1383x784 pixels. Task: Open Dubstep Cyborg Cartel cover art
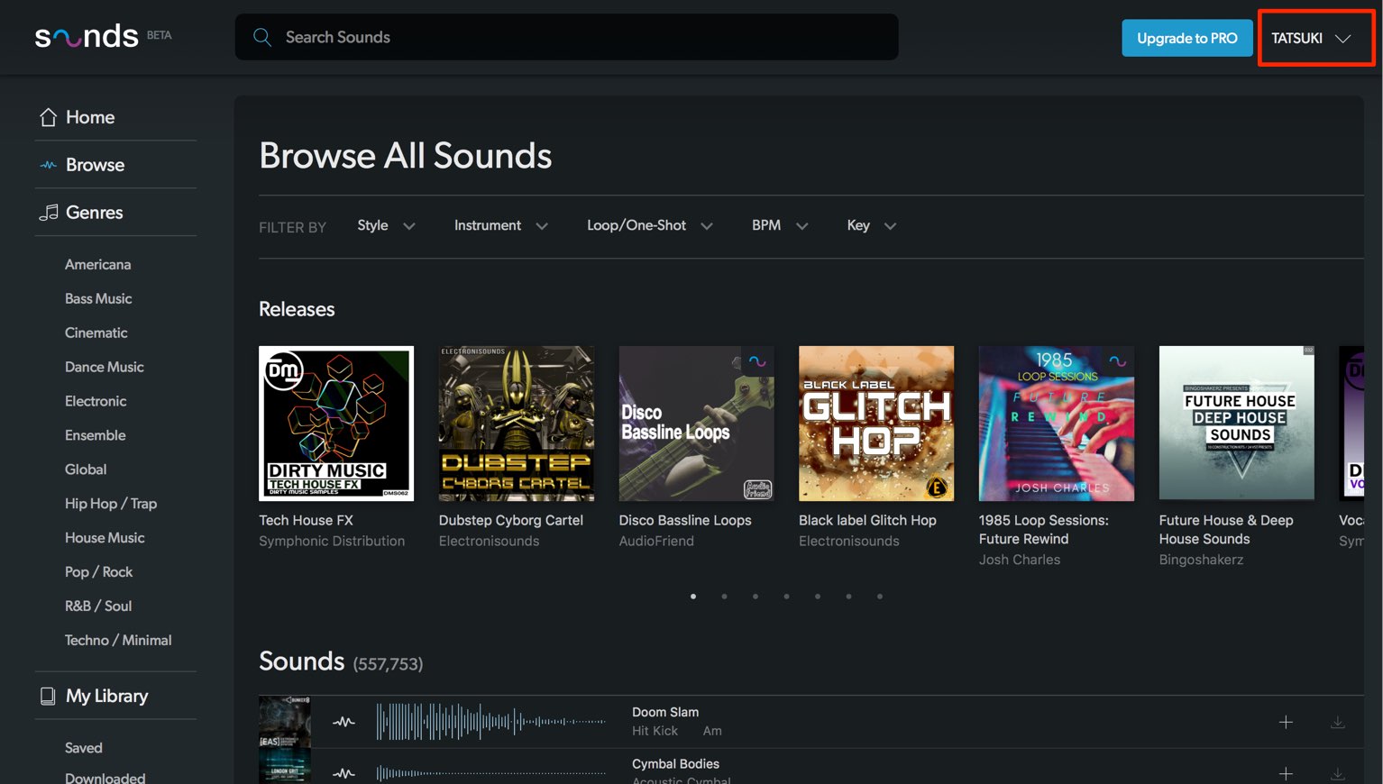point(517,424)
